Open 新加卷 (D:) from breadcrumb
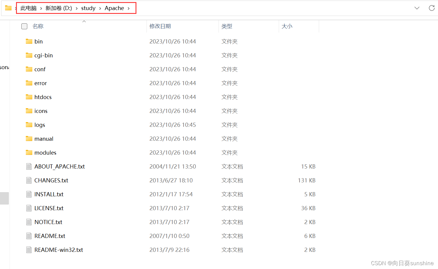The width and height of the screenshot is (438, 269). (x=59, y=8)
